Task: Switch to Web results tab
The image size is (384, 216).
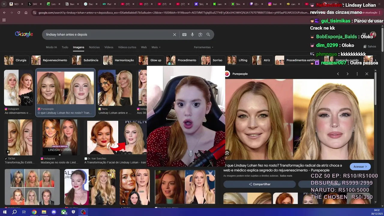Action: (144, 47)
